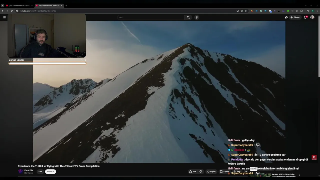
Task: Like the video with thumbs-up 674
Action: (x=192, y=171)
